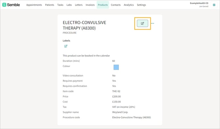Select the Products tab
This screenshot has width=220, height=129.
(x=103, y=5)
